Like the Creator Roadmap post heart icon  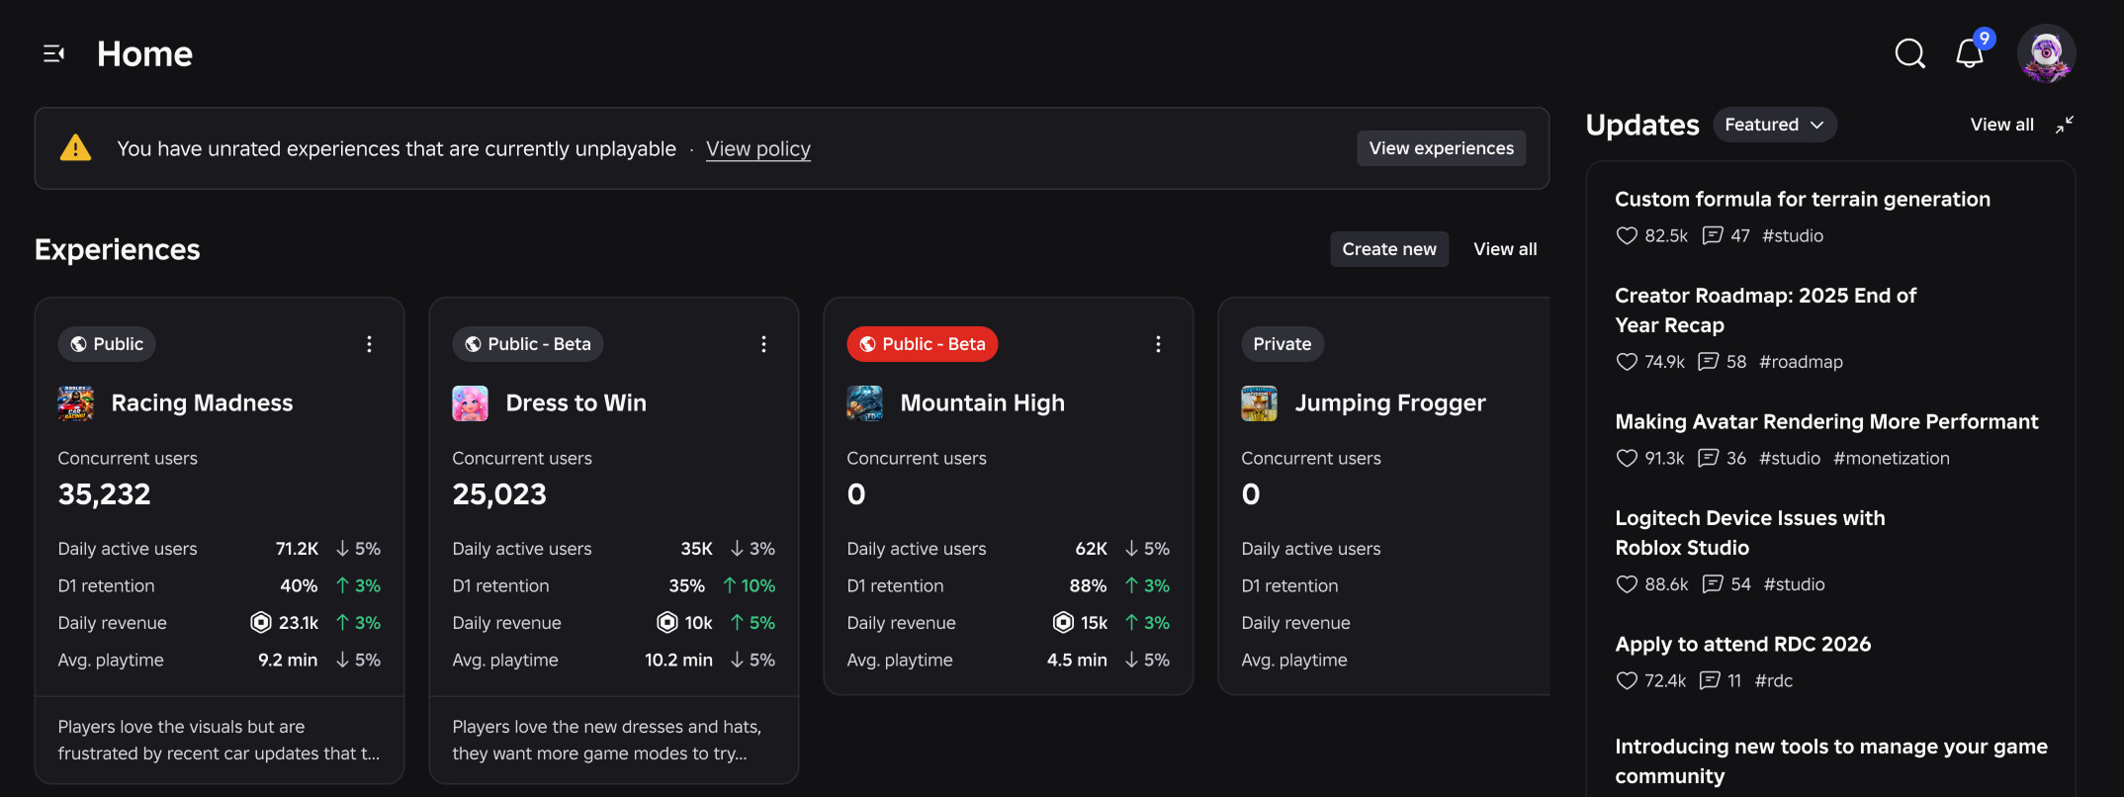pyautogui.click(x=1627, y=362)
